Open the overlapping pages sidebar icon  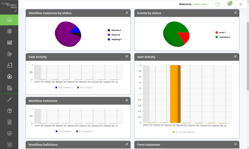[x=9, y=65]
